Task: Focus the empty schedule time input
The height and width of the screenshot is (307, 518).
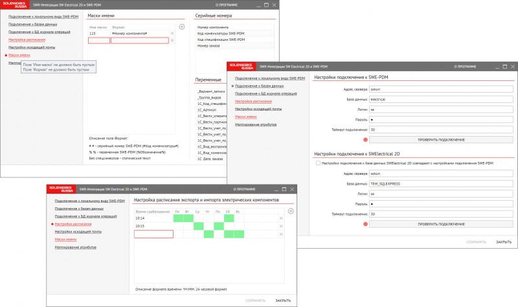Action: click(x=153, y=234)
